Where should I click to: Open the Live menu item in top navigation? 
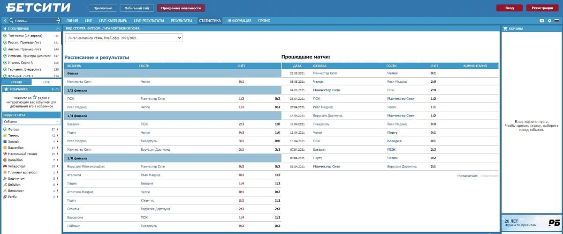tap(89, 21)
